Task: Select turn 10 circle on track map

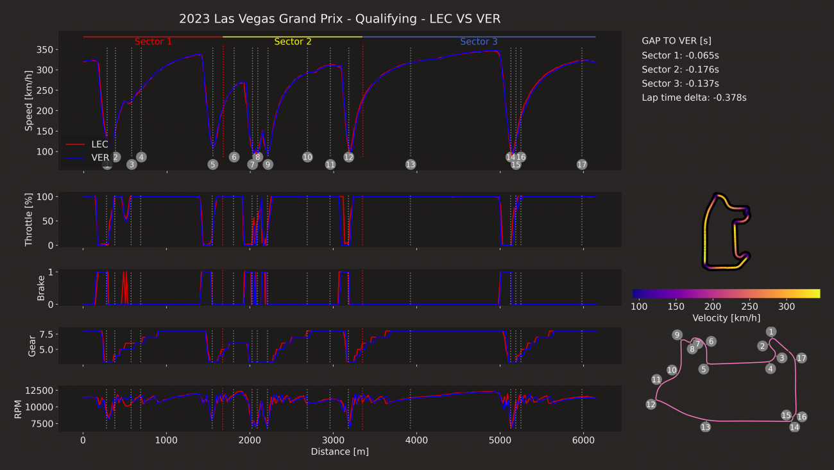Action: click(x=672, y=370)
